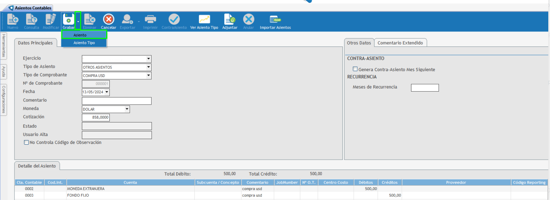
Task: Open the Fecha date picker dropdown
Action: (x=107, y=92)
